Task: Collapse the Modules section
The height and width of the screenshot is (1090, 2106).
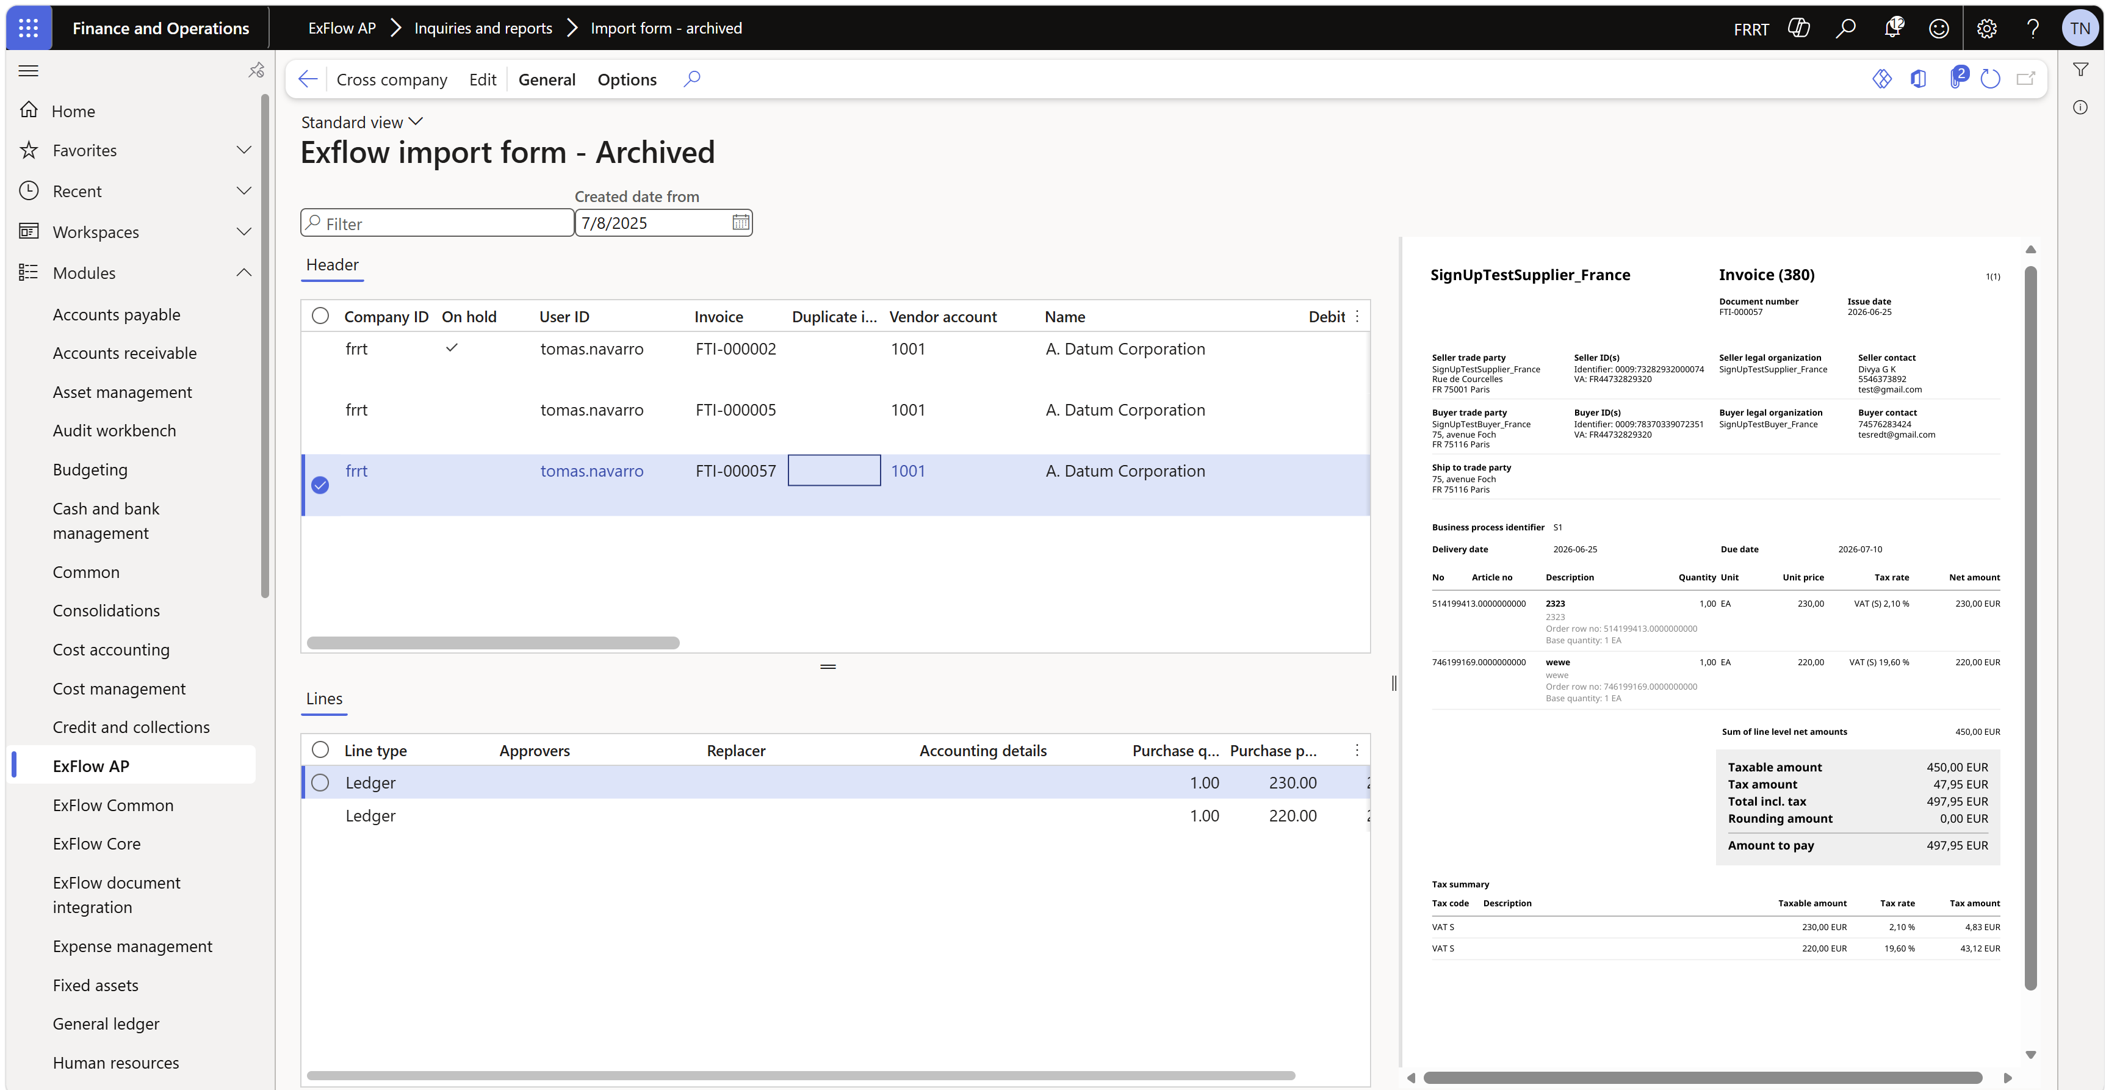Action: pyautogui.click(x=243, y=273)
